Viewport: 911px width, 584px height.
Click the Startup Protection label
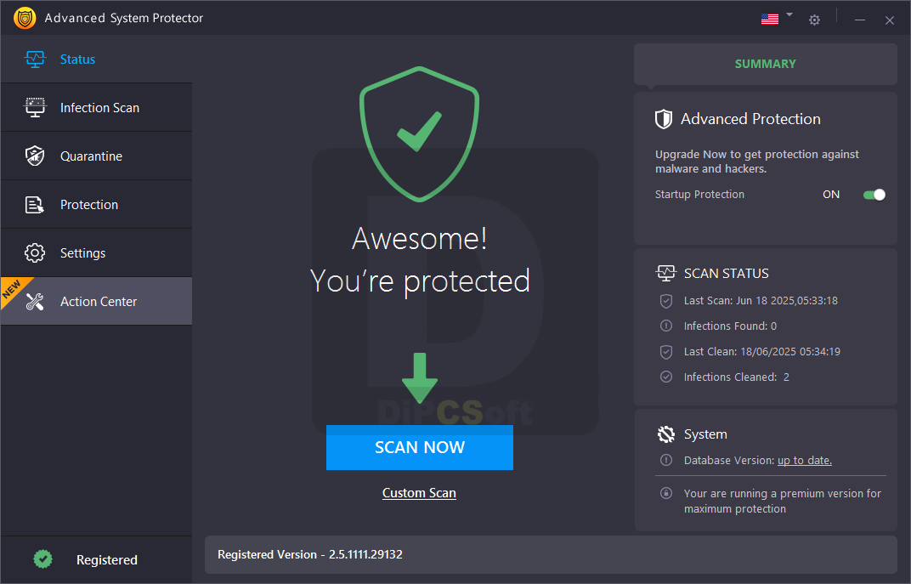pyautogui.click(x=699, y=195)
